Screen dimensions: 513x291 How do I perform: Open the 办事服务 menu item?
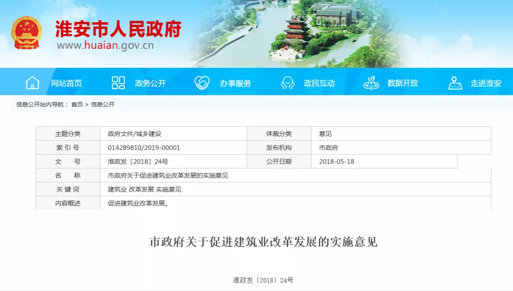click(x=235, y=83)
